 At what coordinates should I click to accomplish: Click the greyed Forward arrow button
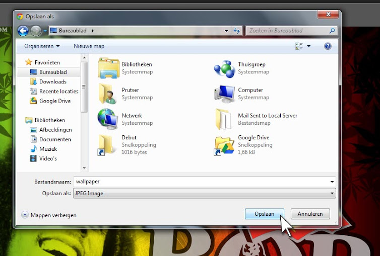click(x=36, y=31)
